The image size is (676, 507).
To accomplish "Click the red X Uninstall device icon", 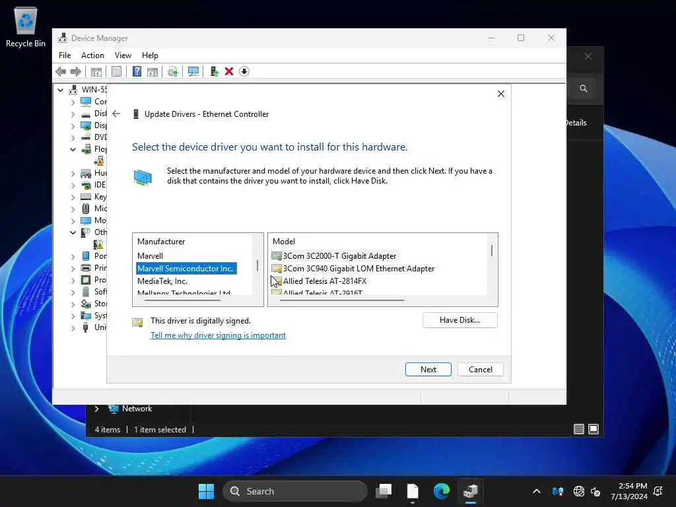I will point(229,71).
